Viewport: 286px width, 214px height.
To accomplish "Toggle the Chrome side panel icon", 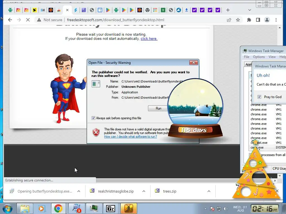I will pyautogui.click(x=258, y=20).
